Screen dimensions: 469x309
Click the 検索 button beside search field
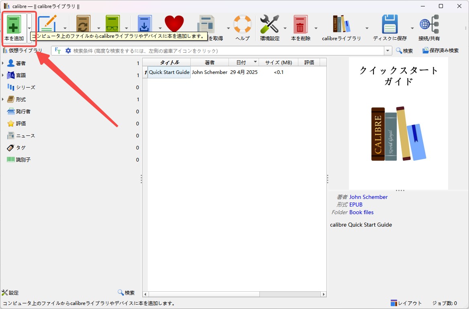[404, 51]
